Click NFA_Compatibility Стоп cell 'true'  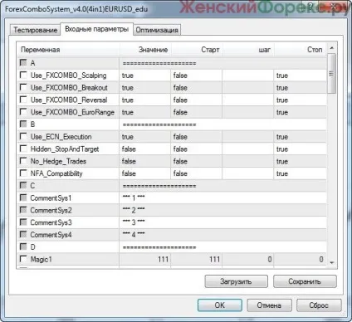(300, 173)
